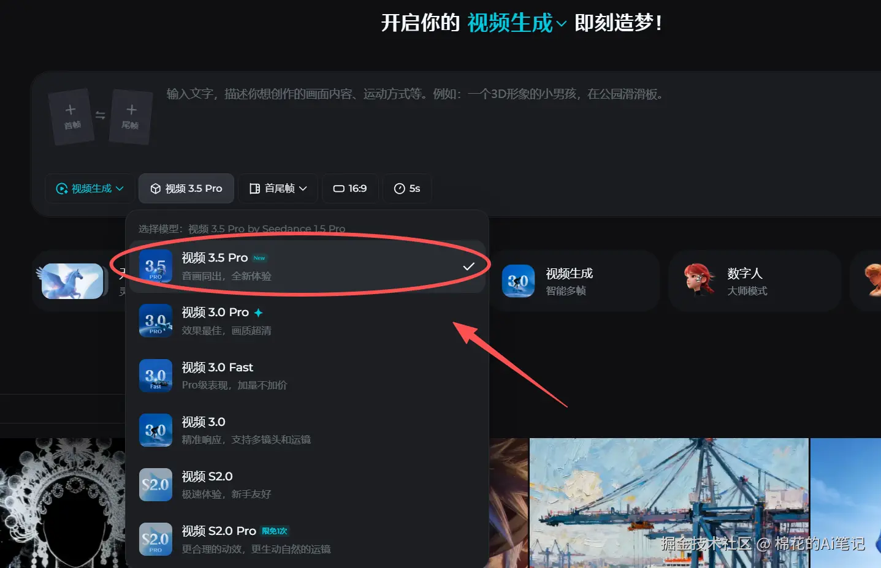Screen dimensions: 881x568
Task: Open the white headdress artwork thumbnail
Action: [x=63, y=503]
